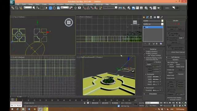Open the Display command panel tab
Image resolution: width=197 pixels, height=111 pixels.
[x=158, y=17]
